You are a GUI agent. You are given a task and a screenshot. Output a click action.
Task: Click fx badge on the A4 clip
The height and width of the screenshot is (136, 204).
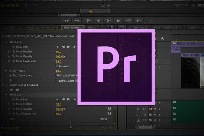[174, 119]
